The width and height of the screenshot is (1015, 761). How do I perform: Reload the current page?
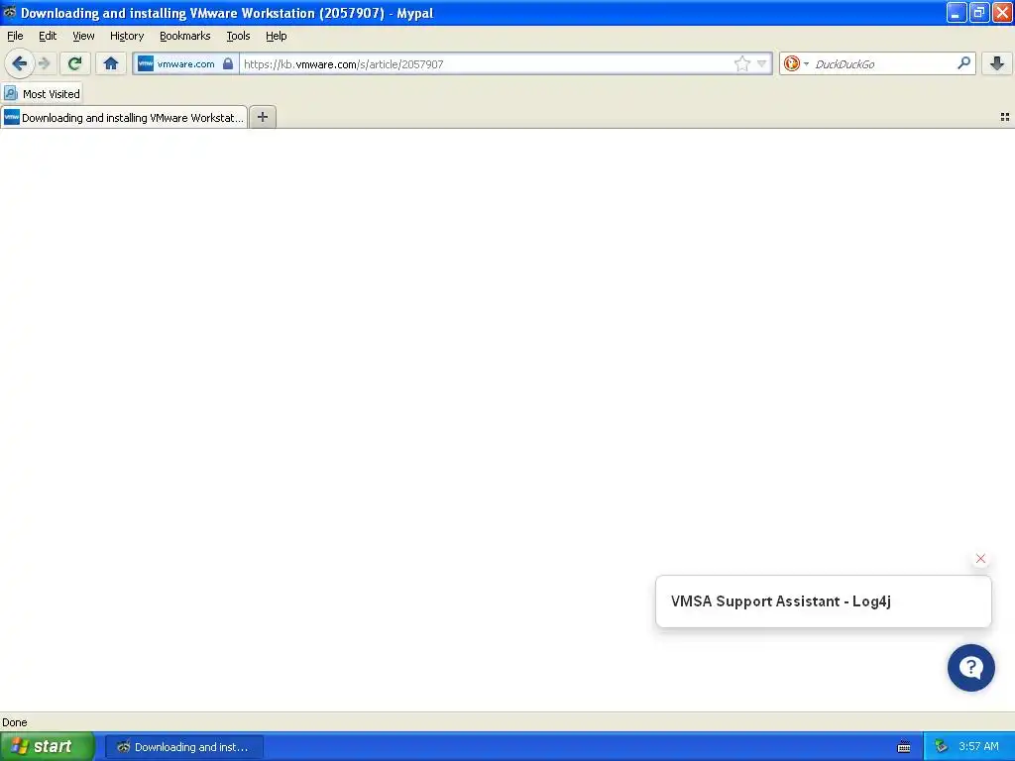(74, 63)
